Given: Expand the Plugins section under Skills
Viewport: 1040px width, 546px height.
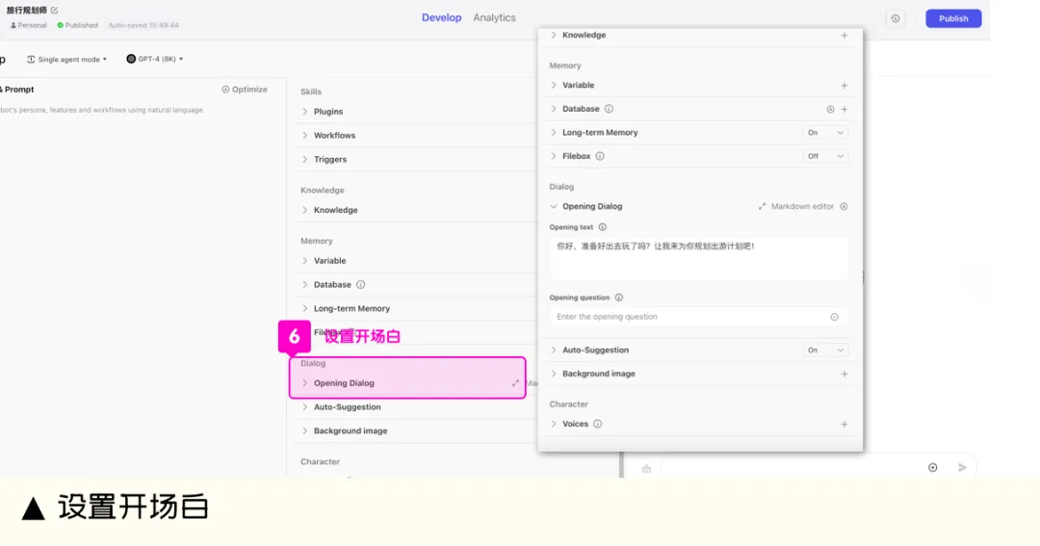Looking at the screenshot, I should (x=327, y=112).
